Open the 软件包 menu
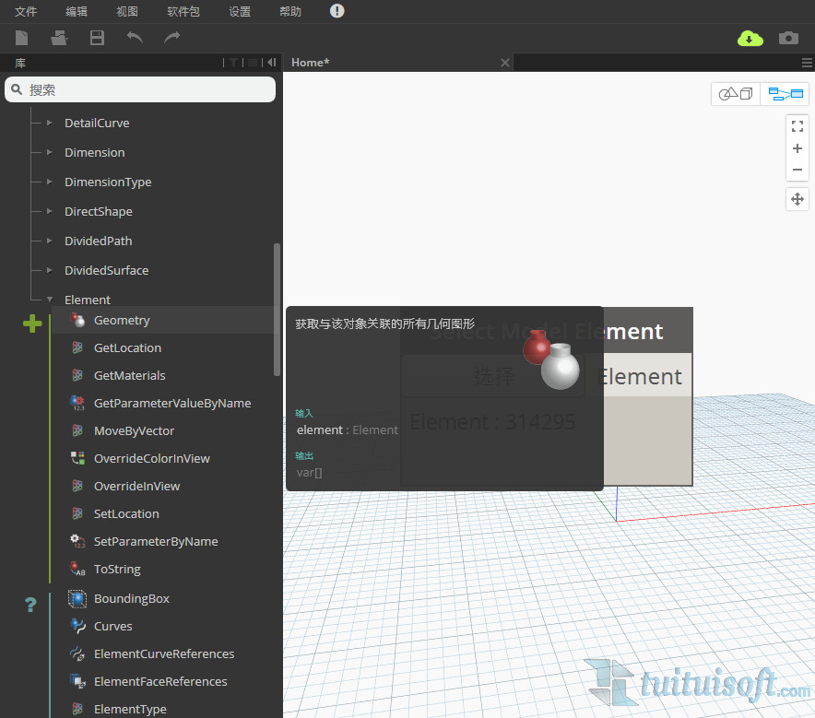The height and width of the screenshot is (718, 815). (183, 12)
